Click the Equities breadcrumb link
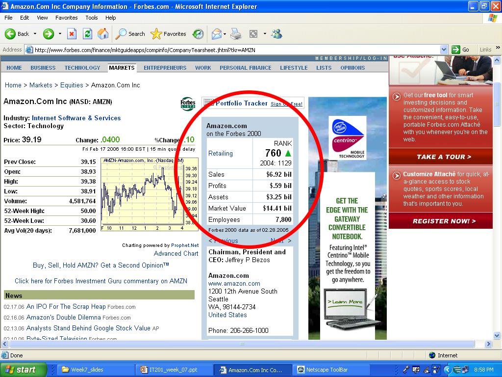The image size is (502, 377). 72,85
